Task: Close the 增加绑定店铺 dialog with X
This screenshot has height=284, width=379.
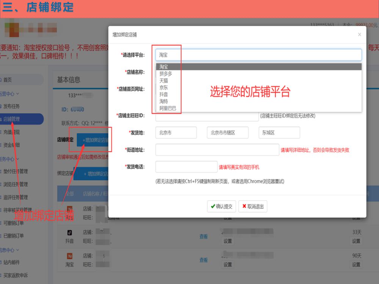Action: pyautogui.click(x=359, y=34)
